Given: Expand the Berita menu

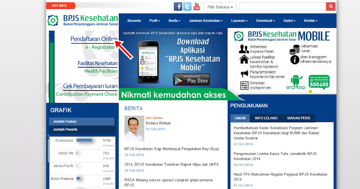Looking at the screenshot, I should (174, 21).
